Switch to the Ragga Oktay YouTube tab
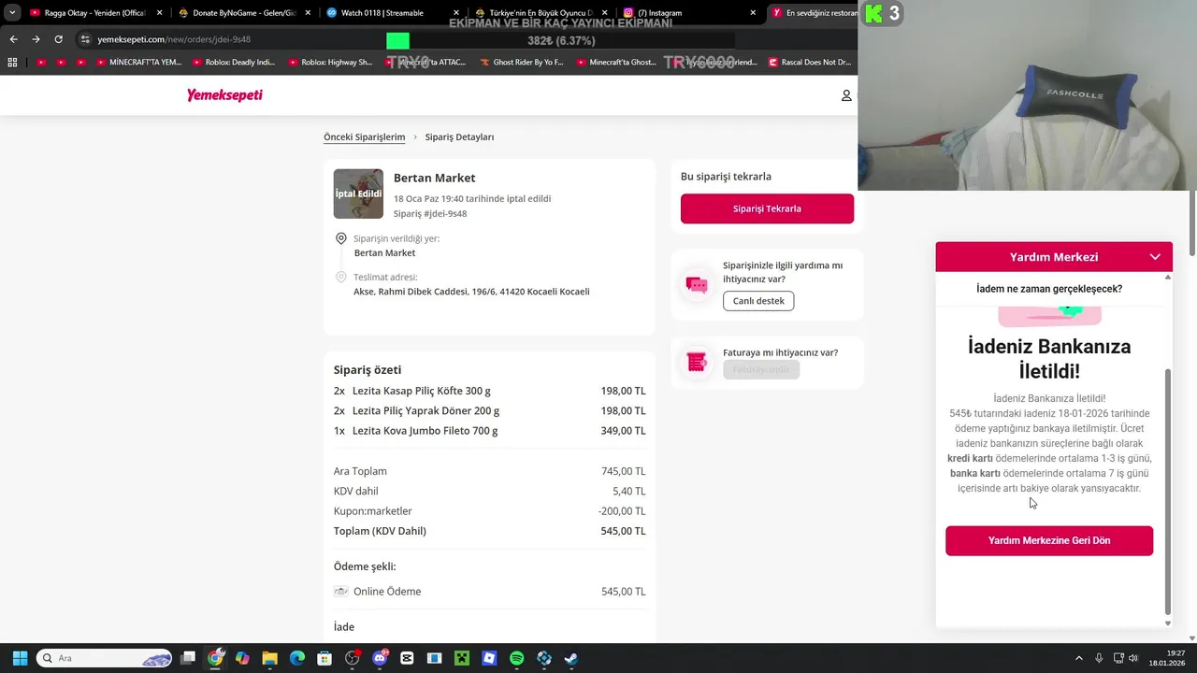 click(95, 13)
